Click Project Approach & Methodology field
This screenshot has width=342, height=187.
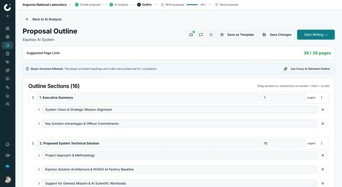pos(179,155)
